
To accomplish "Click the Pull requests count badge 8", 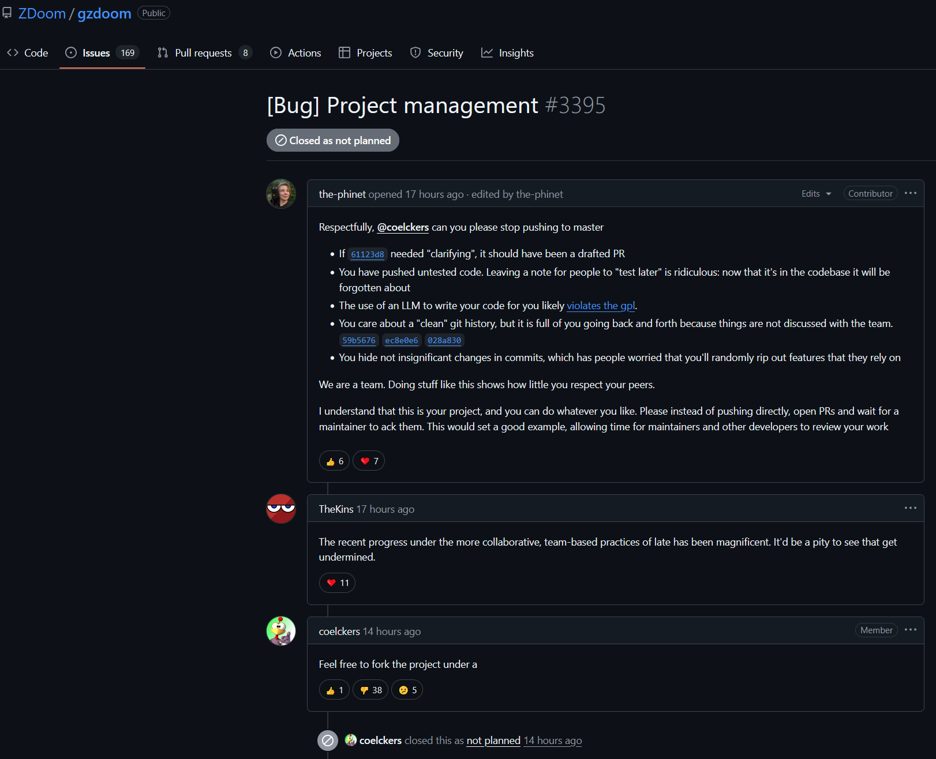I will coord(245,53).
